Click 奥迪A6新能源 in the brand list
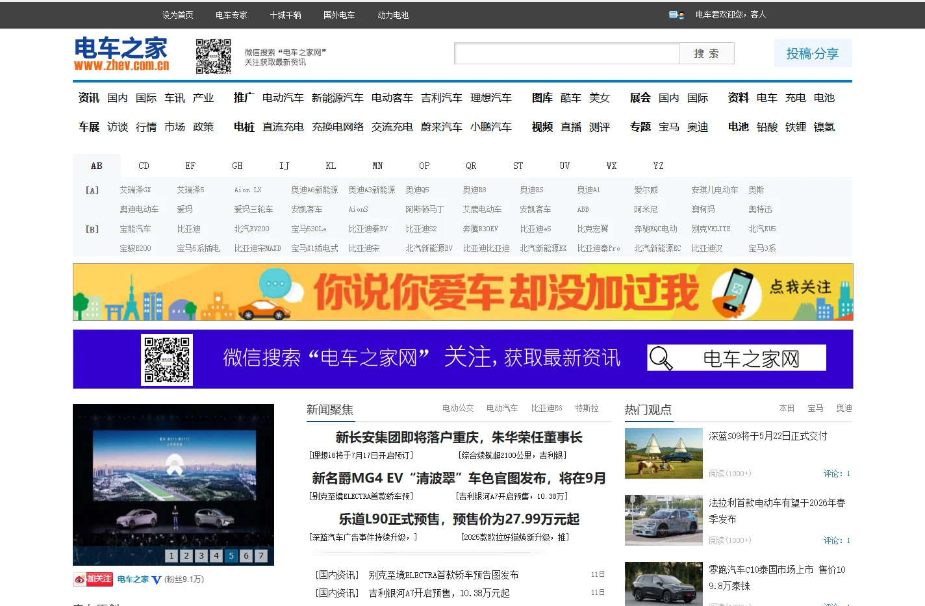This screenshot has width=925, height=606. (314, 190)
